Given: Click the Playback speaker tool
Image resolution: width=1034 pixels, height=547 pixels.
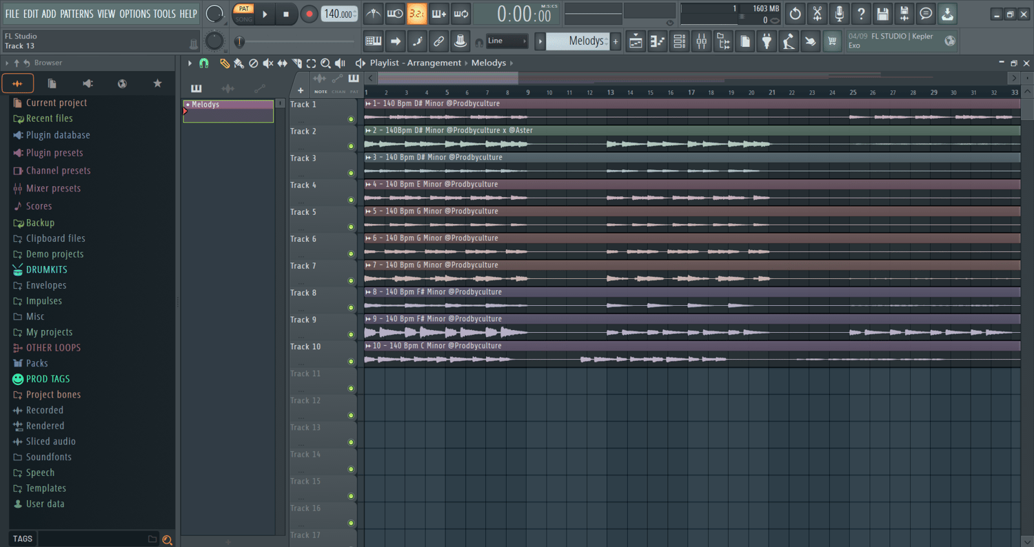Looking at the screenshot, I should tap(340, 63).
